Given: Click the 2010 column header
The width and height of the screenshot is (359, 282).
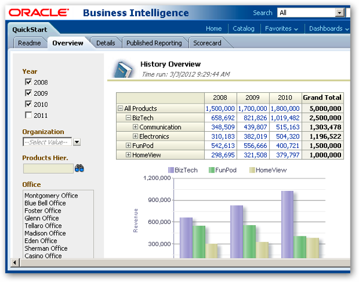Looking at the screenshot, I should (x=285, y=98).
